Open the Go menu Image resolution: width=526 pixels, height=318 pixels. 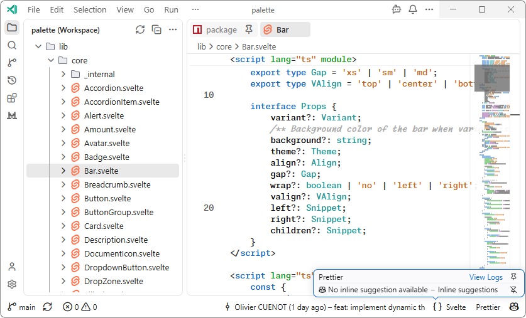149,9
